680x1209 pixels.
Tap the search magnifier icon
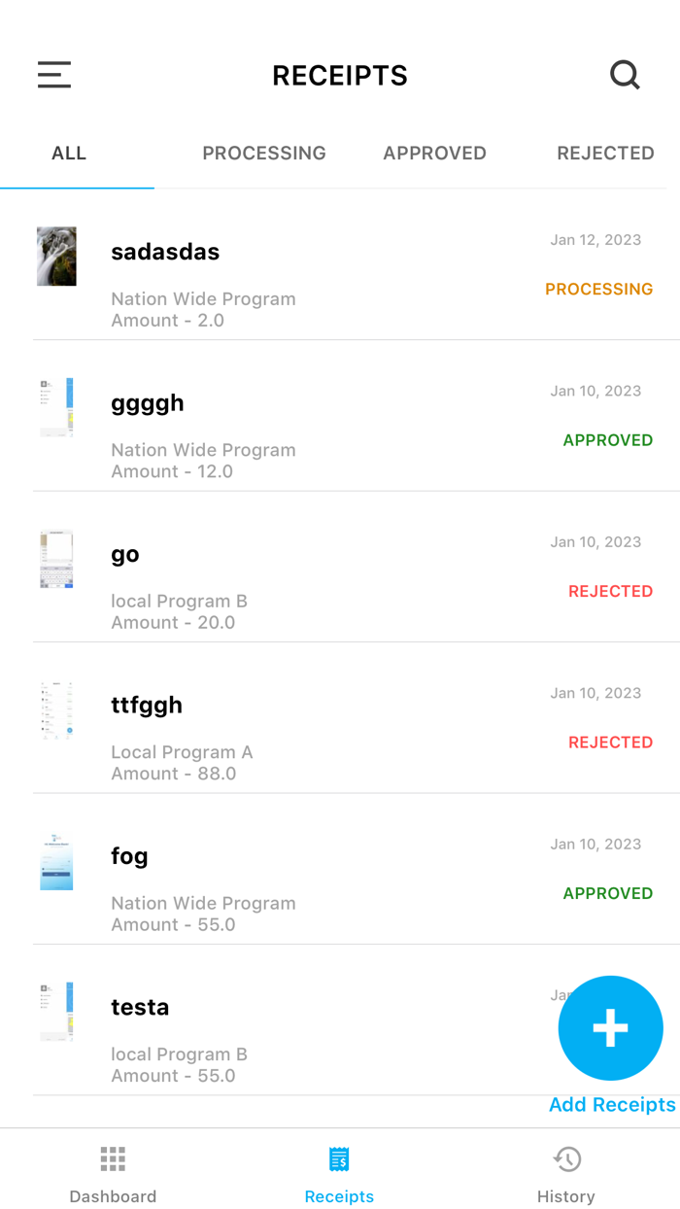click(x=625, y=75)
